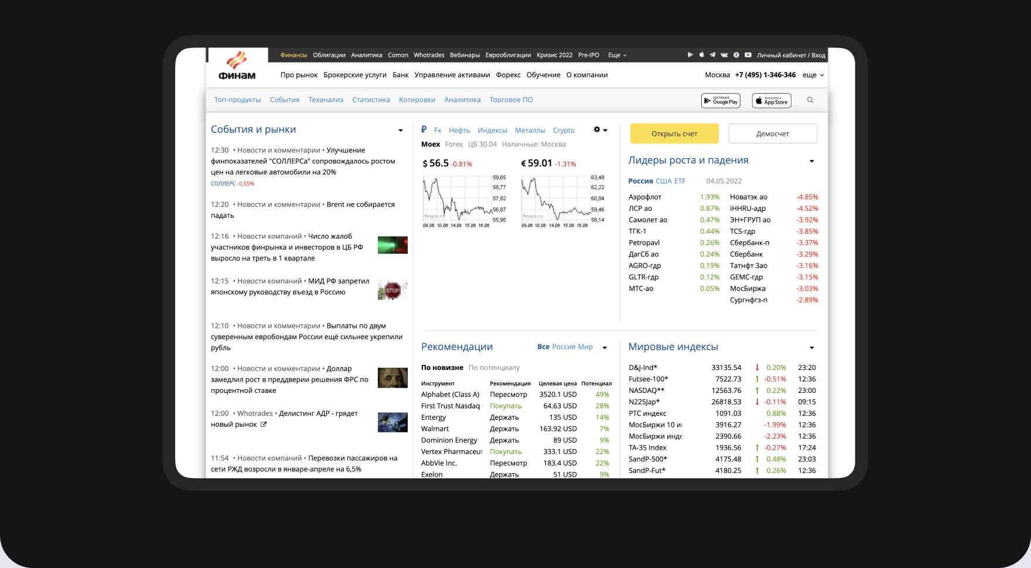Screen dimensions: 1031x568
Task: Expand the События и рынки dropdown arrow
Action: click(401, 131)
